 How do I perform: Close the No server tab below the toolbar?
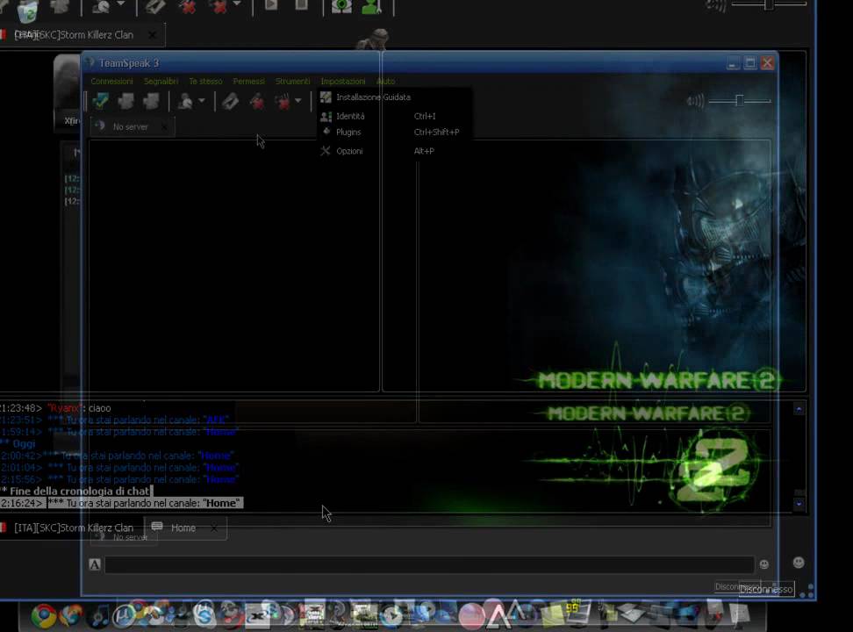[164, 126]
